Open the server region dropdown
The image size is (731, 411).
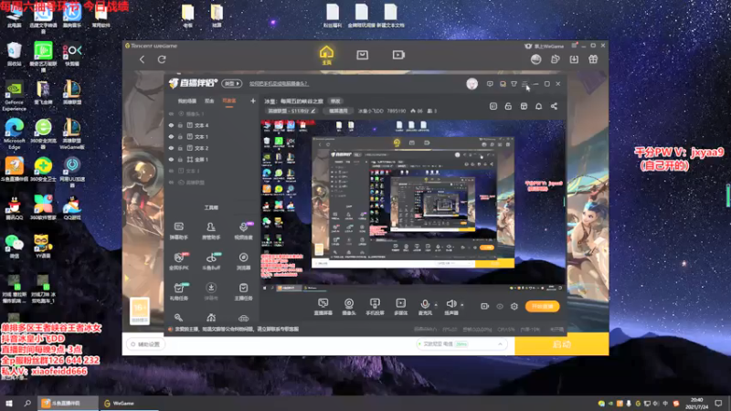[461, 344]
